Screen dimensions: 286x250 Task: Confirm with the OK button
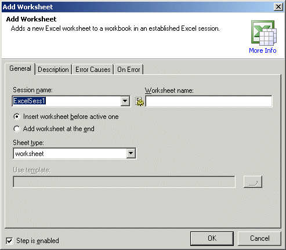[212, 238]
